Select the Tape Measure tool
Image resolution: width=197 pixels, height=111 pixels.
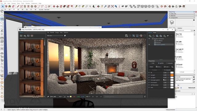coord(76,6)
